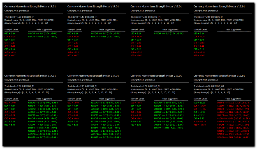Click 'JPY = 20.17' strength value
This screenshot has height=149, width=257.
click(199, 115)
